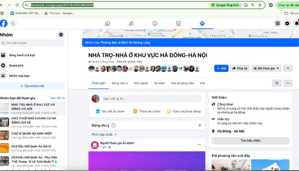
Task: Open the Messenger icon
Action: pyautogui.click(x=287, y=24)
